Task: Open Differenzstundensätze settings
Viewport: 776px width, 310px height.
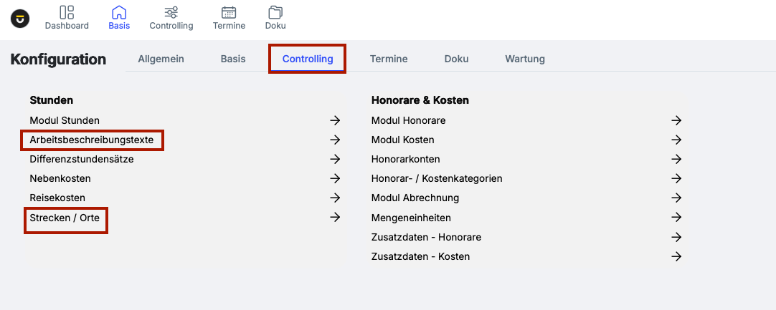Action: pyautogui.click(x=82, y=159)
